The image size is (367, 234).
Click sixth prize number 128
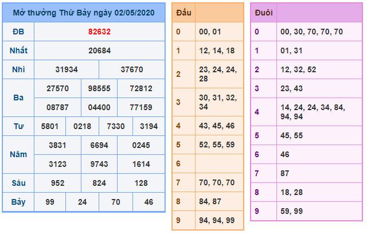pos(141,183)
